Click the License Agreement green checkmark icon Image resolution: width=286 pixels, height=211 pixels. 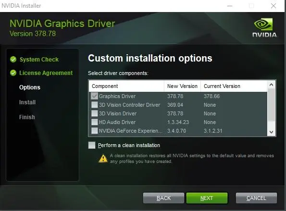pos(13,73)
